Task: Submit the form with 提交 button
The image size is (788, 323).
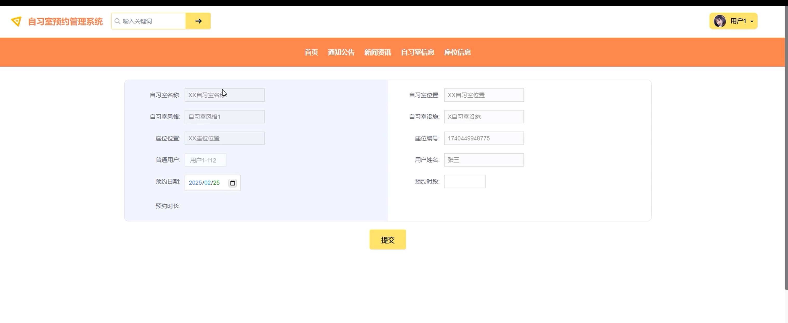Action: (388, 240)
